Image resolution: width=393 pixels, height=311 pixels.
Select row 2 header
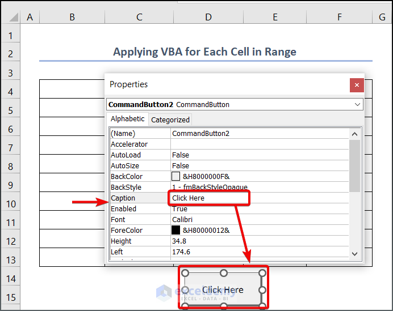coord(10,54)
